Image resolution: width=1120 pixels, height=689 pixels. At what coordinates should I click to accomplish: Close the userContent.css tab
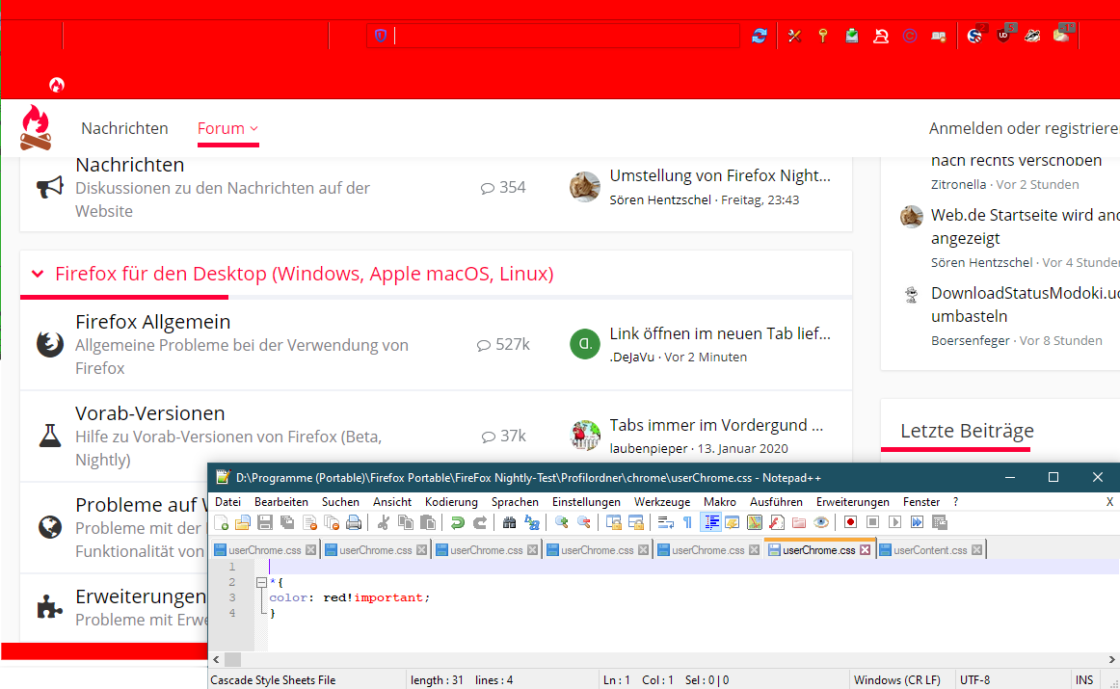click(x=976, y=550)
